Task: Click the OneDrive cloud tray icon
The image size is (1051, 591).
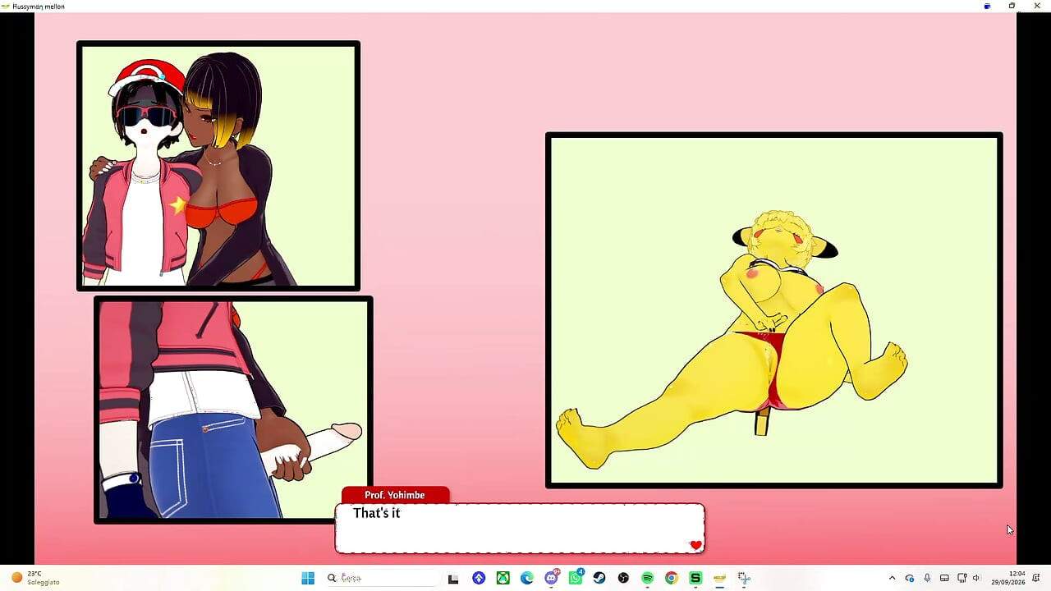Action: pos(910,578)
